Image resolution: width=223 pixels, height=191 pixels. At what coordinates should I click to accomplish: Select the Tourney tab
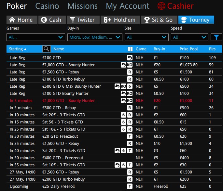tap(196, 20)
